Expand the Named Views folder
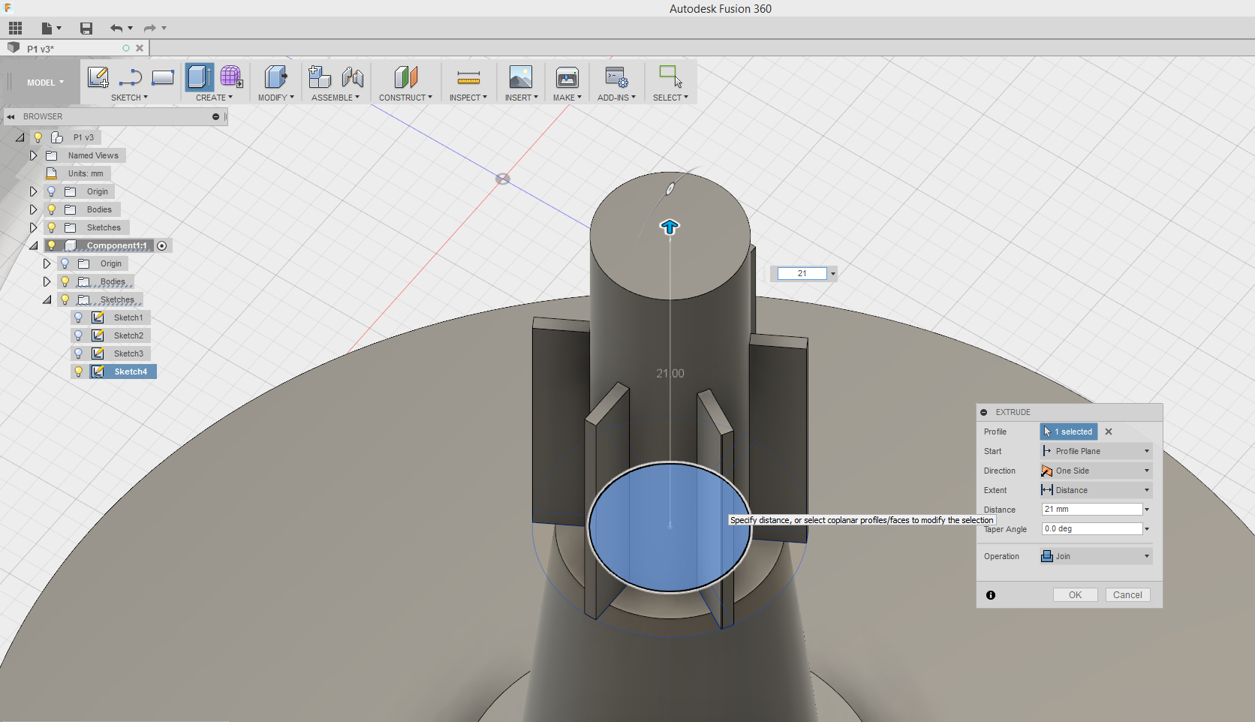The image size is (1255, 722). point(33,155)
